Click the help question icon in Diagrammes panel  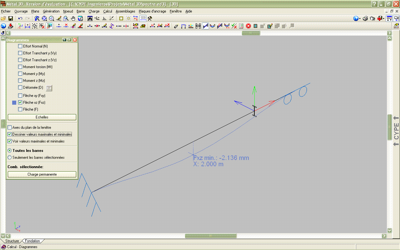(69, 40)
